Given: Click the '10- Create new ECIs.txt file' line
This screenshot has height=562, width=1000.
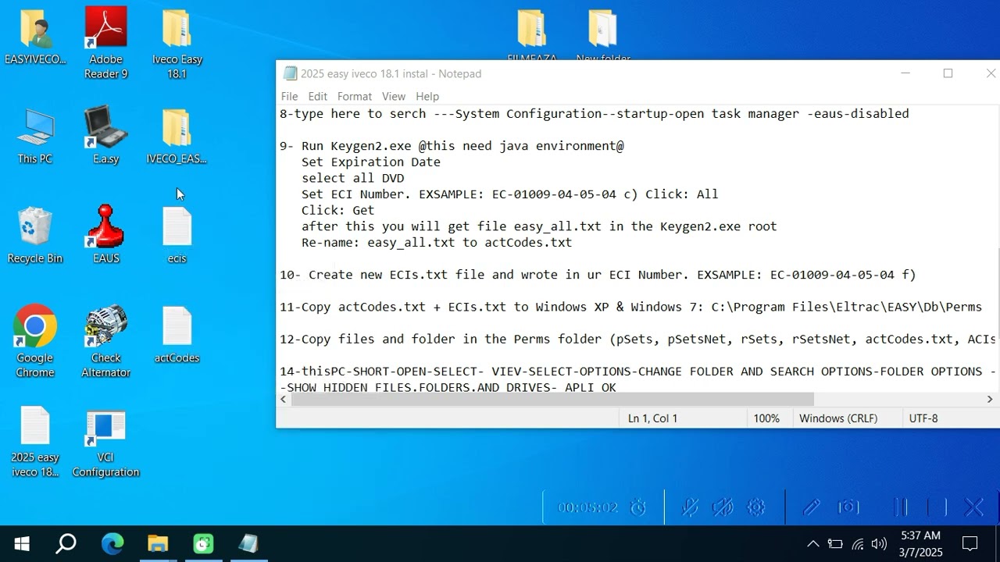Looking at the screenshot, I should pyautogui.click(x=598, y=275).
